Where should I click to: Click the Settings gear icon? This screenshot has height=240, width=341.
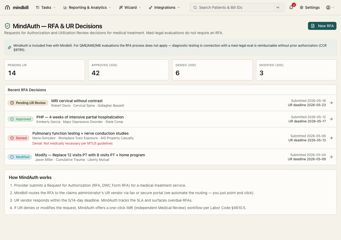click(x=302, y=7)
